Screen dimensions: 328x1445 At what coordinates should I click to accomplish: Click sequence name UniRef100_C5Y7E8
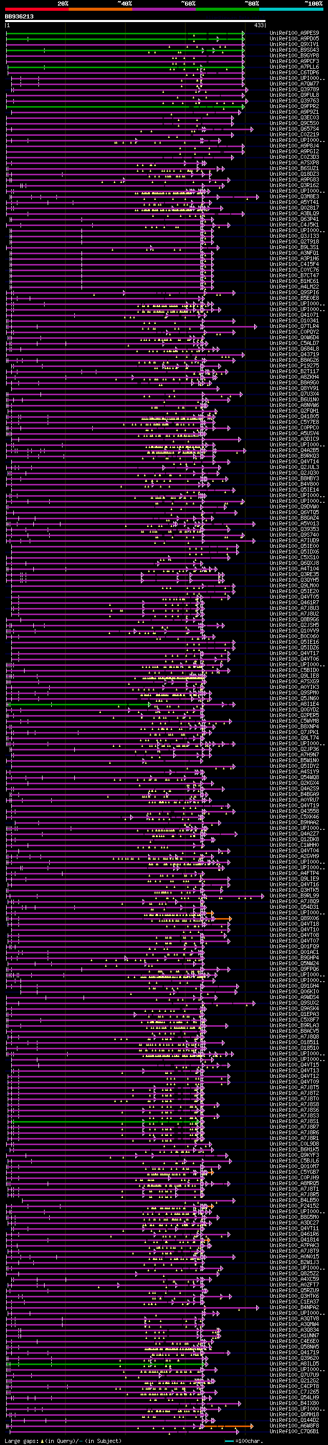click(294, 422)
